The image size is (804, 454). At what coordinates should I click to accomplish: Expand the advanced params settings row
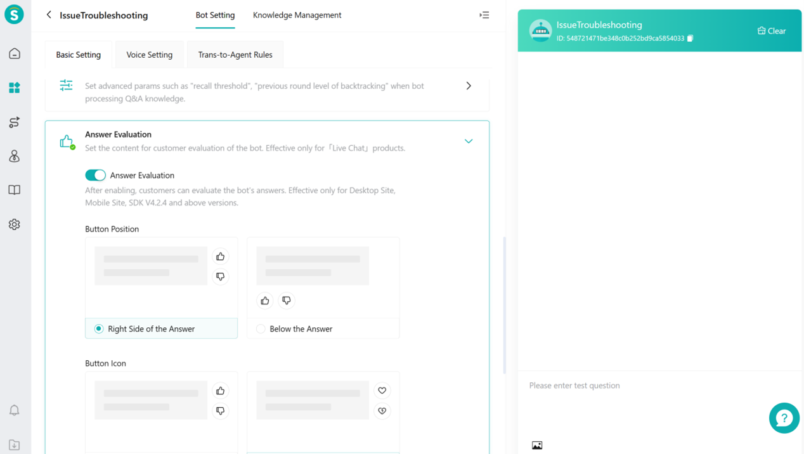[469, 85]
